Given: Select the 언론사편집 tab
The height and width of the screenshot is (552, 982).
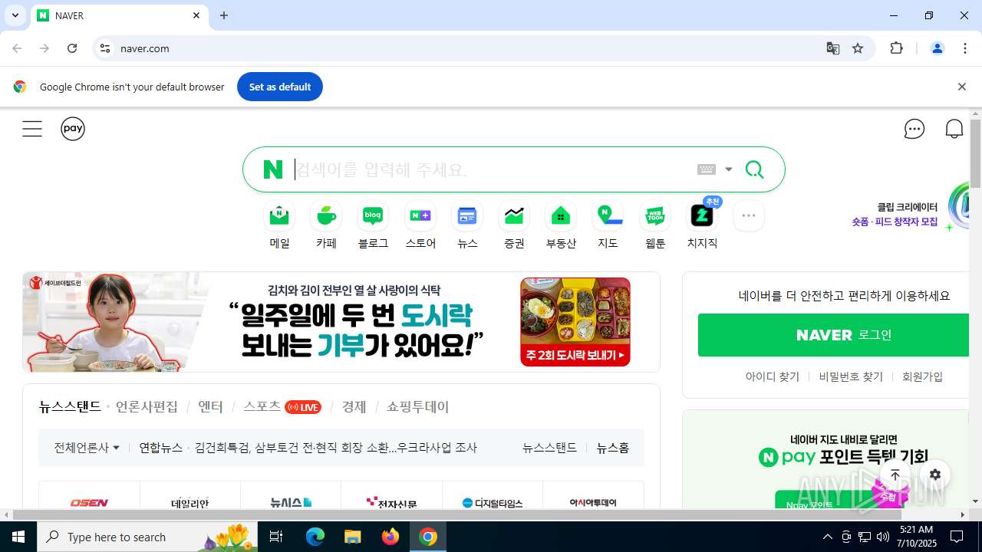Looking at the screenshot, I should pos(147,406).
